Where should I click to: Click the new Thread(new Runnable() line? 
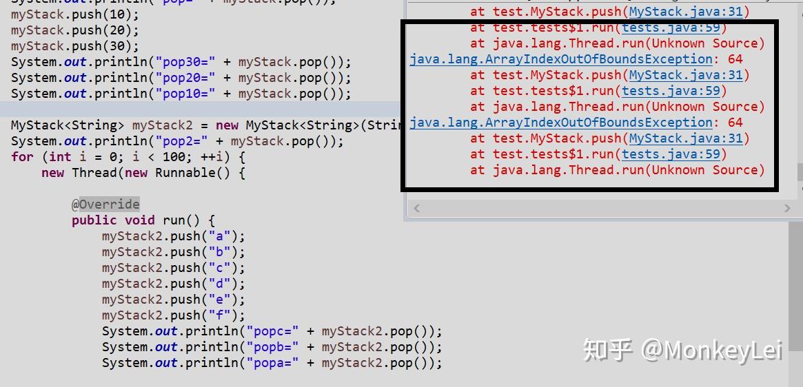tap(143, 173)
